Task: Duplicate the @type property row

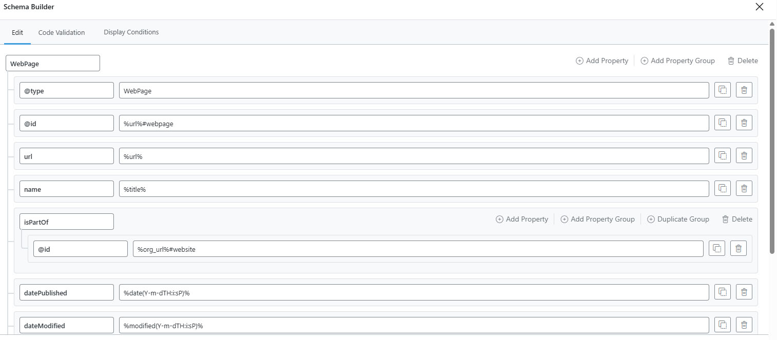Action: coord(722,90)
